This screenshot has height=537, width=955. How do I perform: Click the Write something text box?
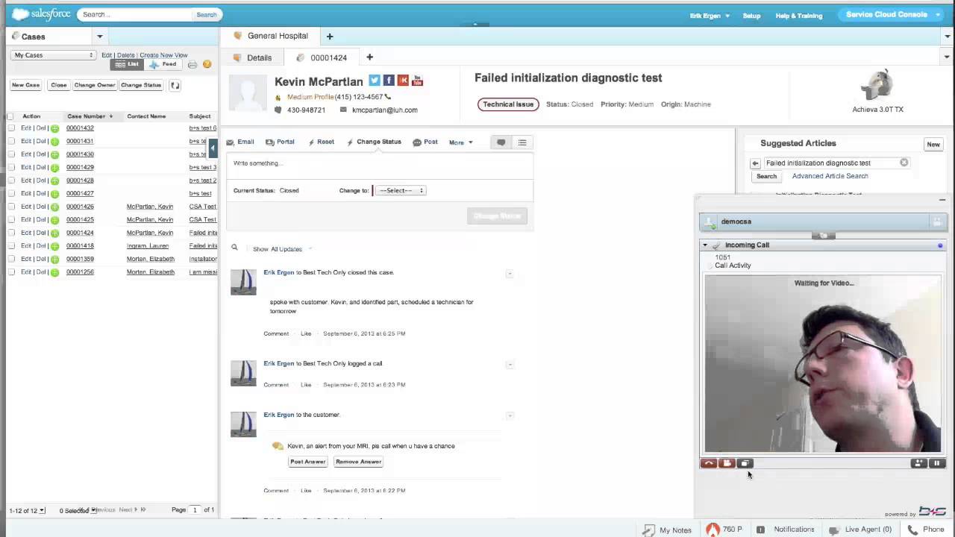(x=380, y=166)
